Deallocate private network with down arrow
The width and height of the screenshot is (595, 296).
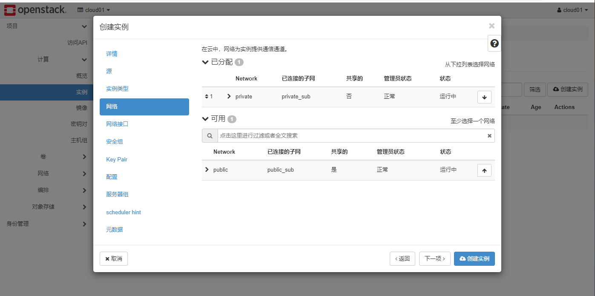pos(484,97)
